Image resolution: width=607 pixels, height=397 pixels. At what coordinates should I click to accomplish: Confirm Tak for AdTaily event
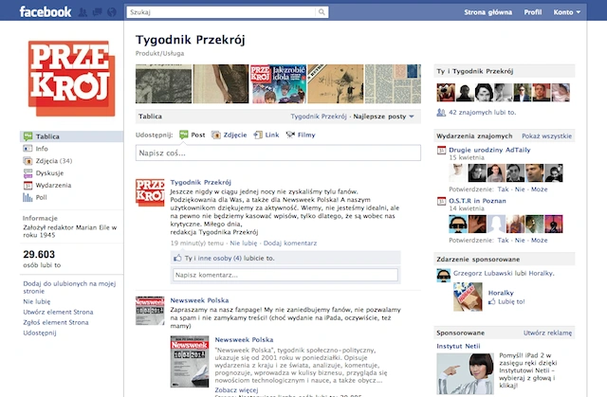pyautogui.click(x=503, y=189)
